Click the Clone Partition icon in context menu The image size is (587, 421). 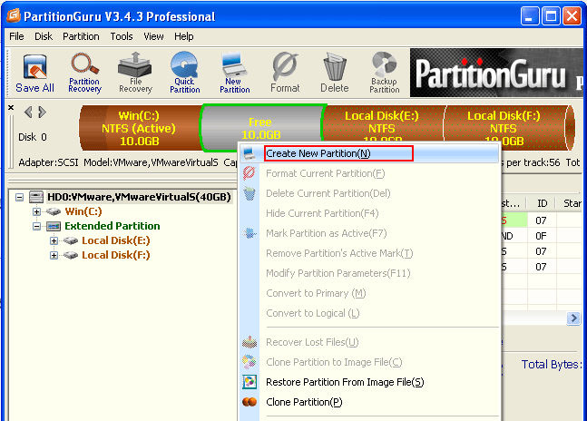click(x=249, y=402)
